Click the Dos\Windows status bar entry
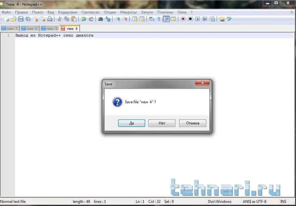Image resolution: width=296 pixels, height=206 pixels. coord(220,202)
